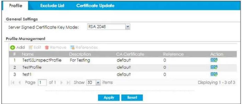Switch to the Certificate Update tab
The image size is (242, 104).
click(x=95, y=6)
